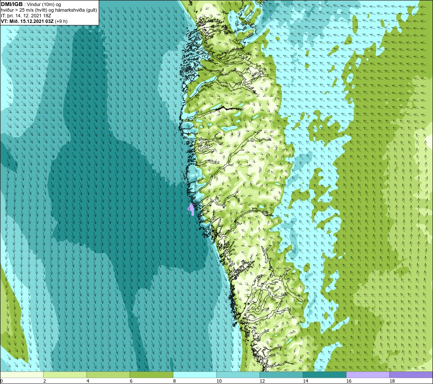Click the legend label '6'
The width and height of the screenshot is (433, 384).
tap(131, 381)
